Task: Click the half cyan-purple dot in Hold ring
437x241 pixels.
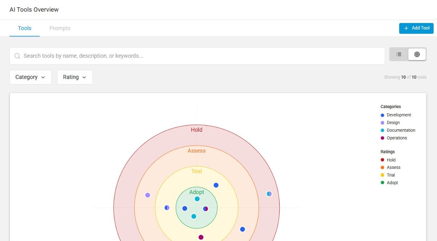Action: click(269, 194)
